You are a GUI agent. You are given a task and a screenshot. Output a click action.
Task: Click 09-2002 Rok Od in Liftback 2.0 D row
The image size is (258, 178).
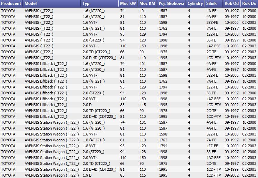(x=232, y=105)
